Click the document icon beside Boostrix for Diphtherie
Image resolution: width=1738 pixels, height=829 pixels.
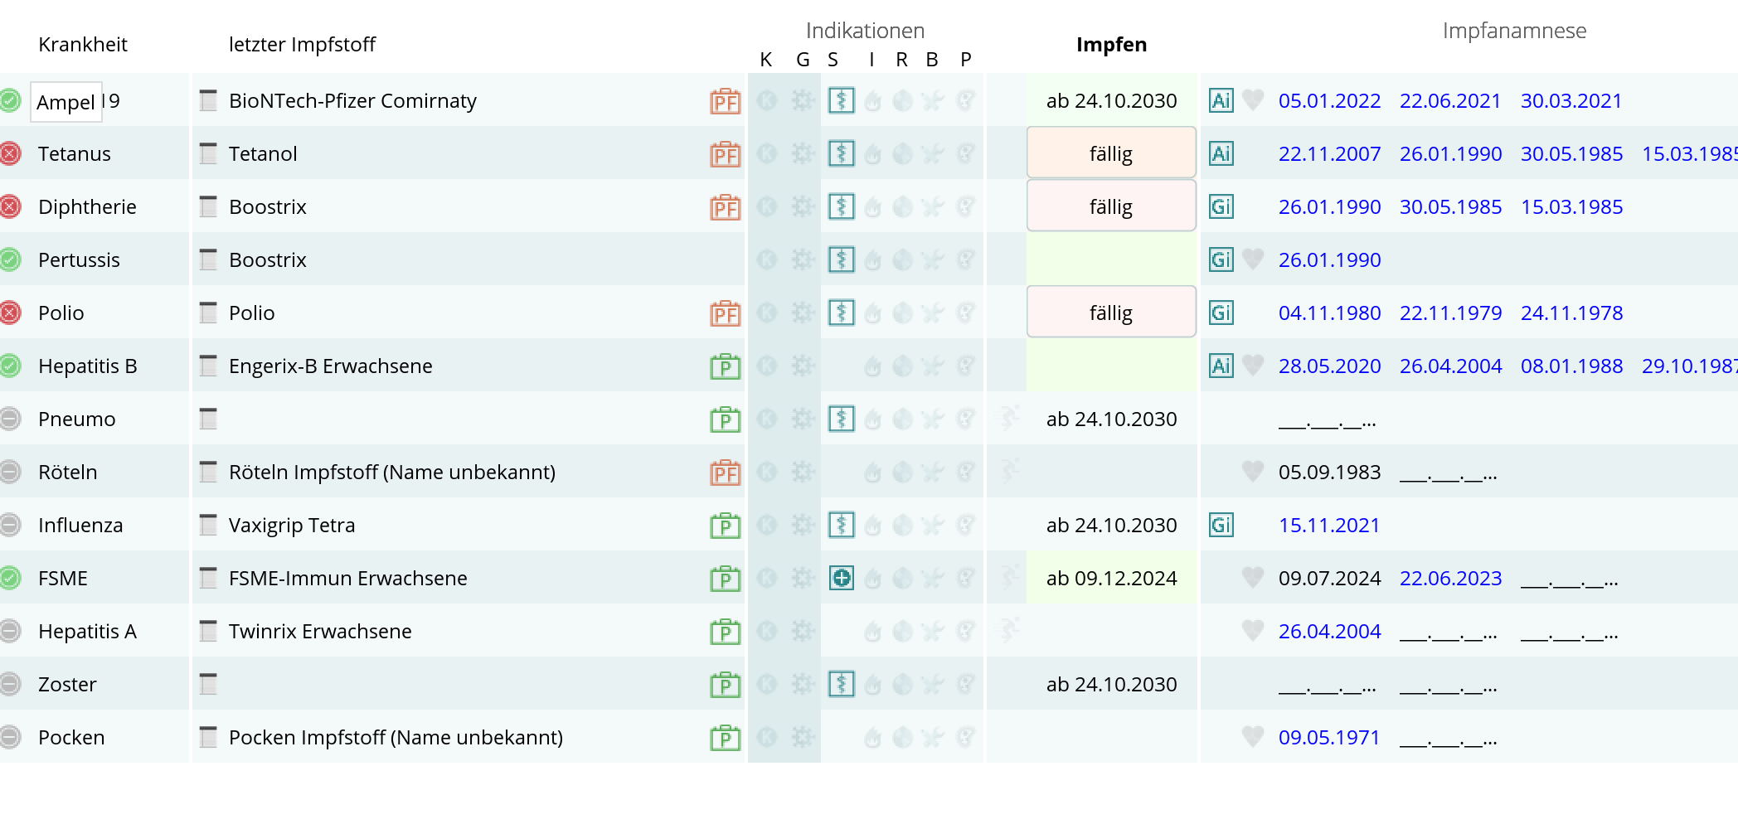pyautogui.click(x=208, y=206)
